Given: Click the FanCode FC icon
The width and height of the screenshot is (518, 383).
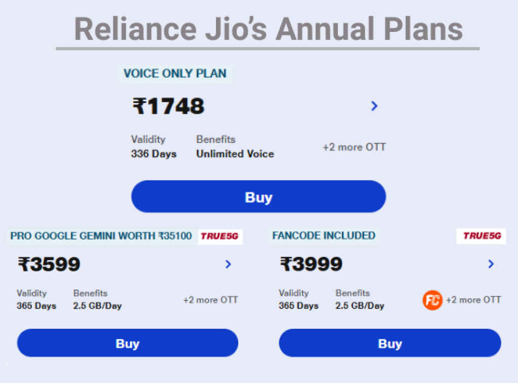Looking at the screenshot, I should 433,300.
